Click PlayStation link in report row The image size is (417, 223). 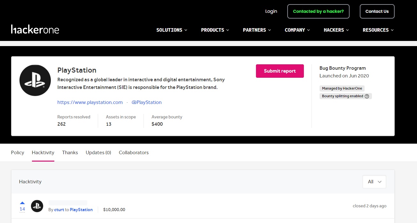coord(81,210)
